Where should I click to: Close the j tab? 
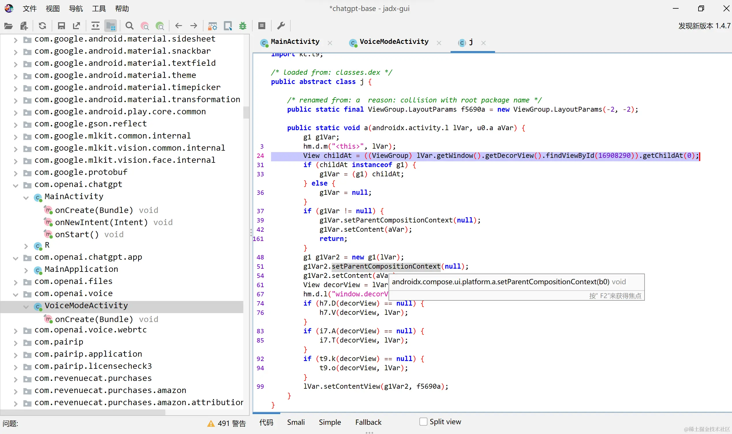(x=483, y=43)
